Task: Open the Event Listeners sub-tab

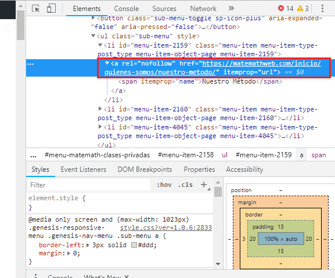Action: [84, 169]
